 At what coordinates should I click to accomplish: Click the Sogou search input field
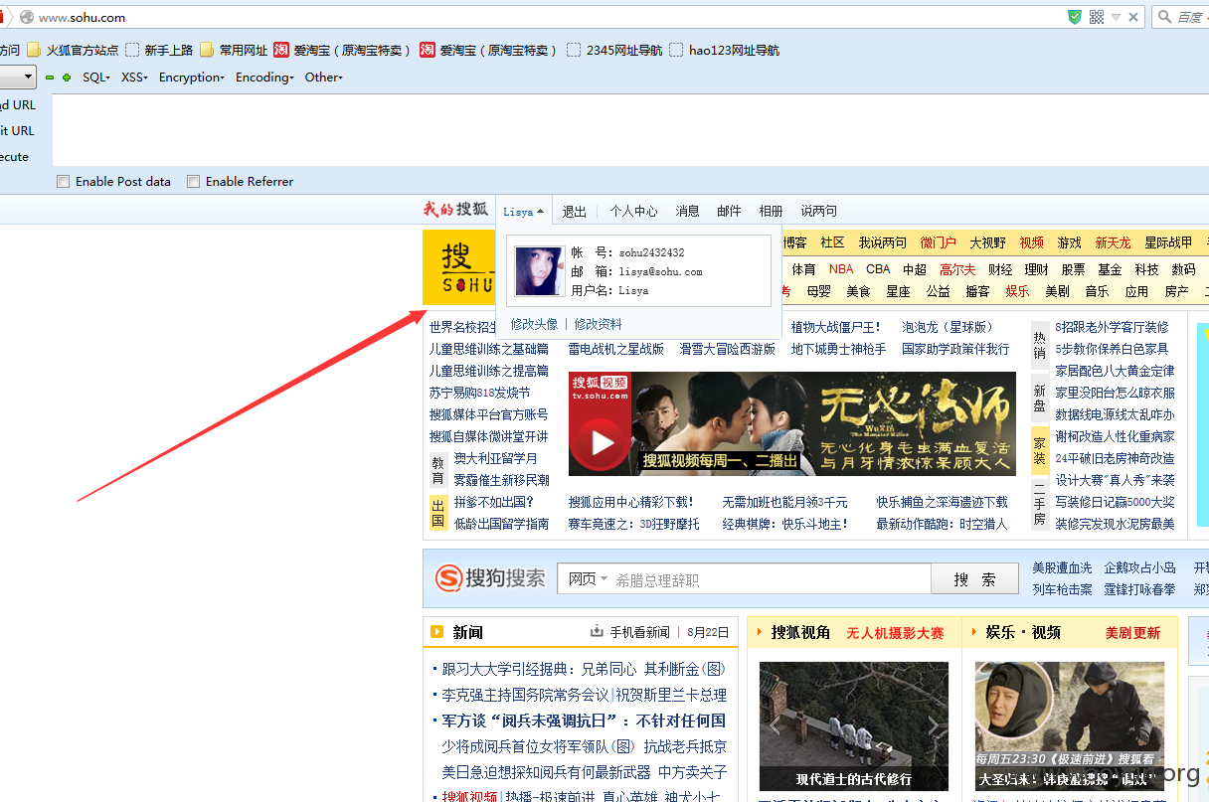(x=771, y=579)
